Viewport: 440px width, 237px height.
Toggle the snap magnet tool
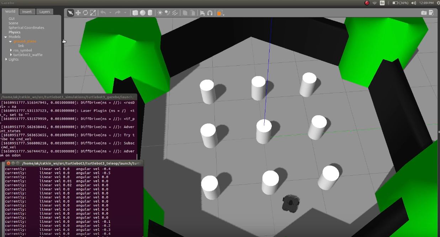pos(210,13)
